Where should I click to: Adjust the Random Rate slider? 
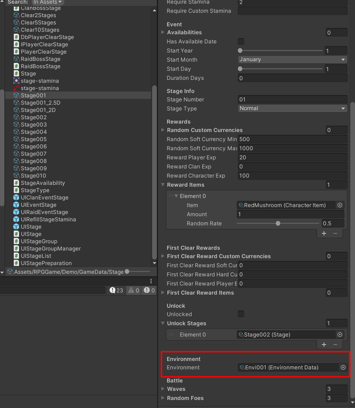[x=278, y=223]
